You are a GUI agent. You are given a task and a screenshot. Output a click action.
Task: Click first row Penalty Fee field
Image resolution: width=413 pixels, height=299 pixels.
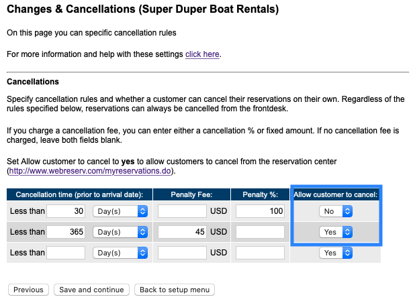pos(181,211)
